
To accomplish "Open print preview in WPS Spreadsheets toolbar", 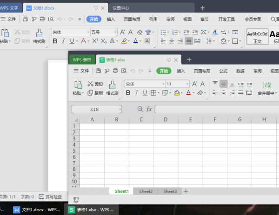I will pyautogui.click(x=124, y=71).
